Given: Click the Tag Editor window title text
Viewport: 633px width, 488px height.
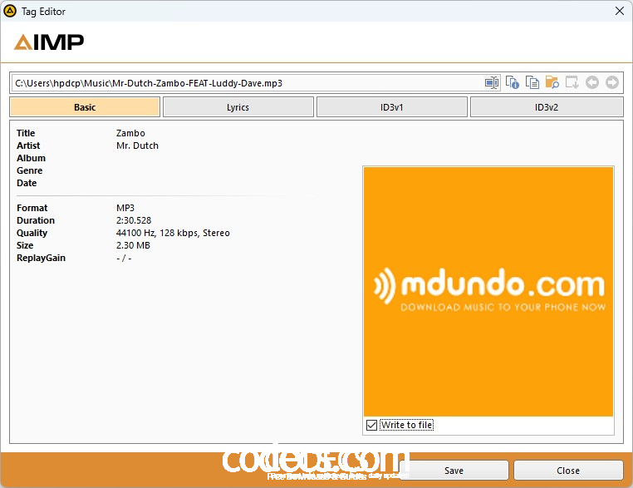Looking at the screenshot, I should point(43,12).
